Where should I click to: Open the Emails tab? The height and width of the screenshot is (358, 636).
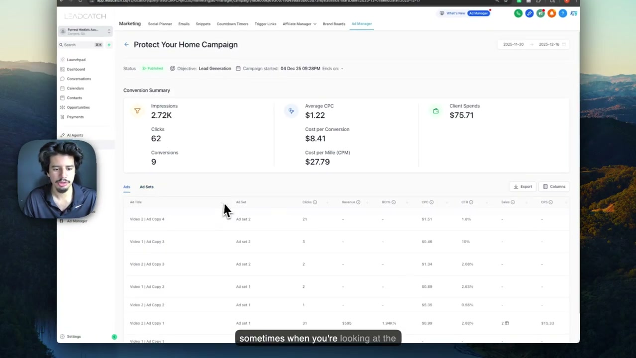coord(184,24)
